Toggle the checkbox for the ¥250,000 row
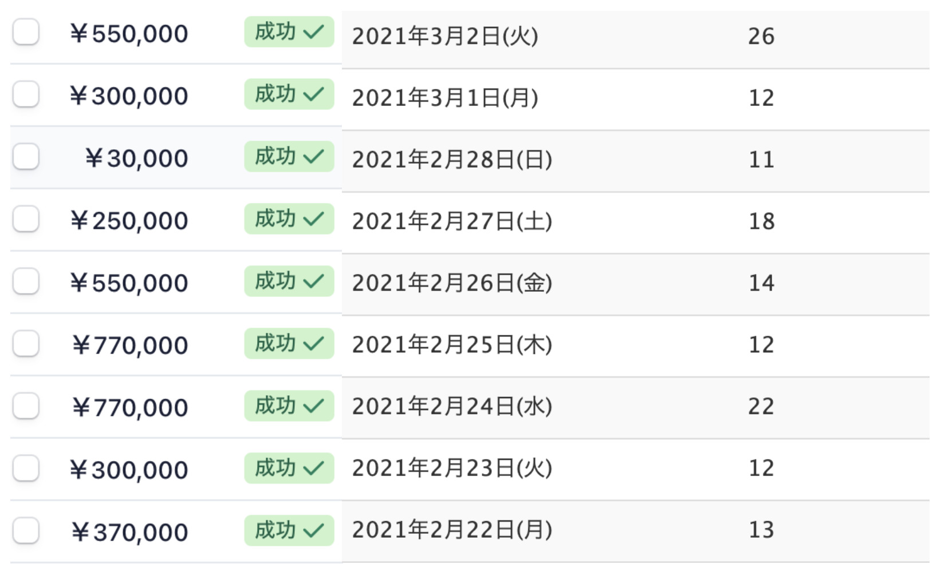The height and width of the screenshot is (564, 937). (x=26, y=219)
